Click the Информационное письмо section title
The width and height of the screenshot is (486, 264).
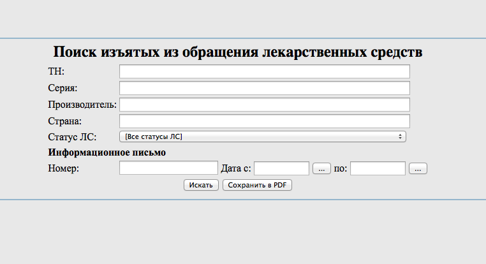pos(107,153)
